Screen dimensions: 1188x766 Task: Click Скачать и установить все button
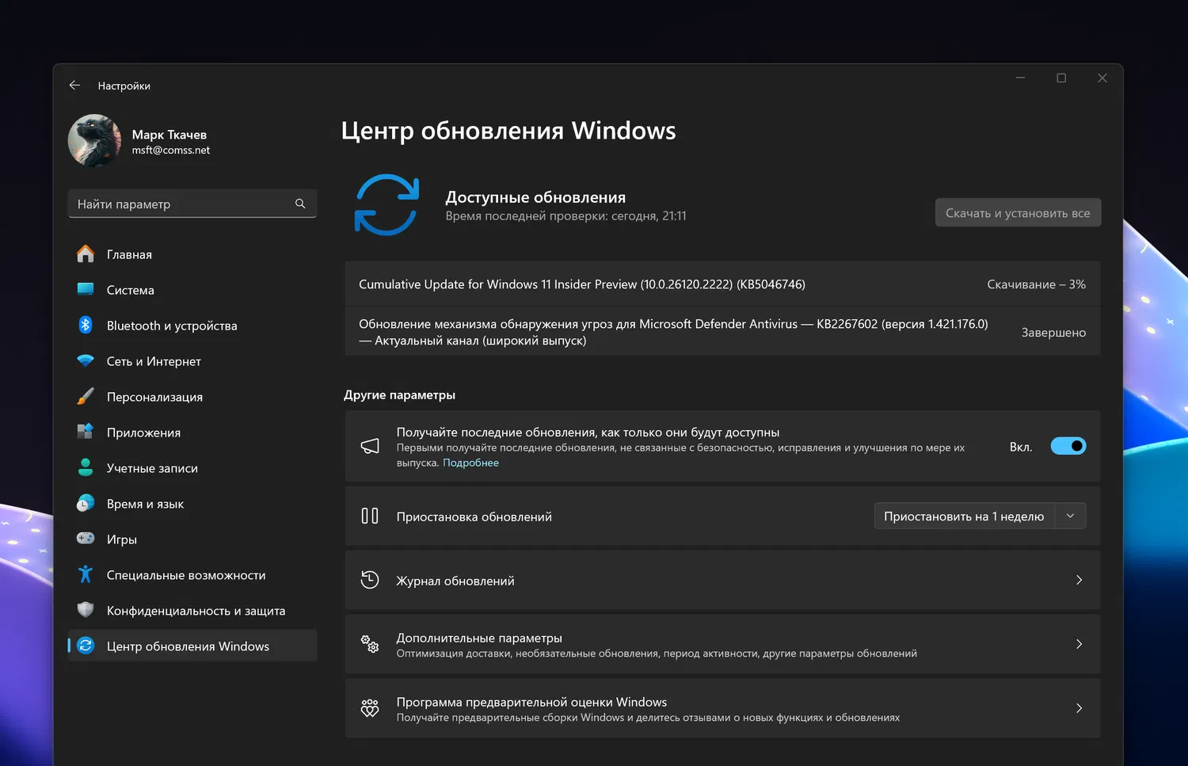pos(1018,212)
